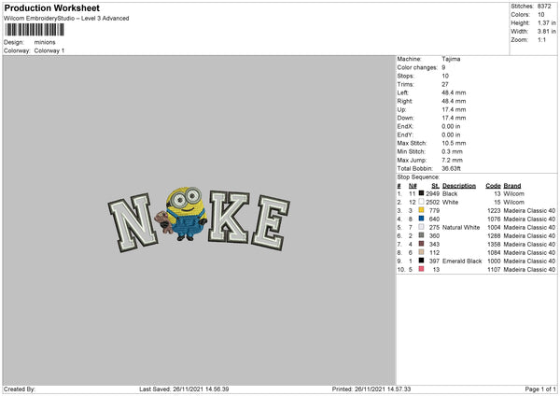The height and width of the screenshot is (396, 560).
Task: Click the Minion embroidery design preview
Action: [x=199, y=219]
